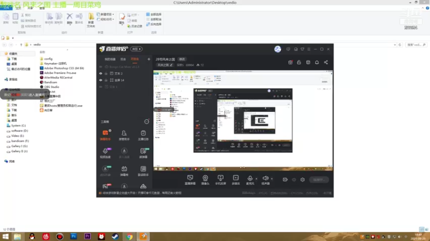Screen dimensions: 430x241
Task: Open the 读弹幕 tool
Action: point(143,153)
